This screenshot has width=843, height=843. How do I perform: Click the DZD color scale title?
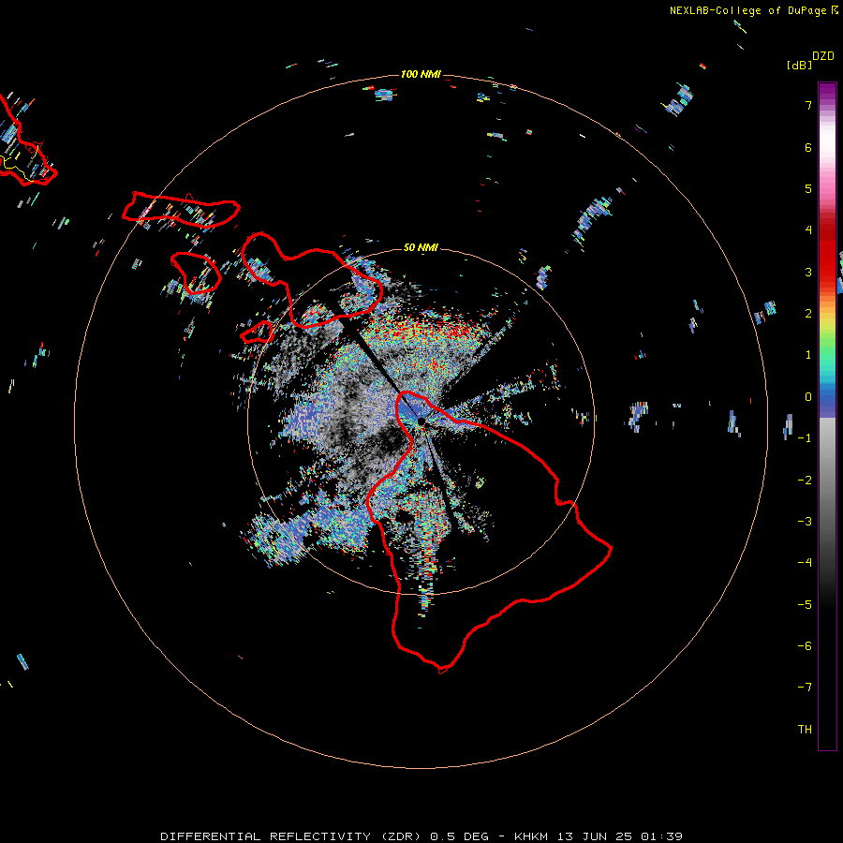click(x=823, y=56)
